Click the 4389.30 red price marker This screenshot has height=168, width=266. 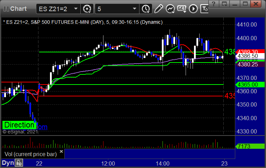(250, 51)
